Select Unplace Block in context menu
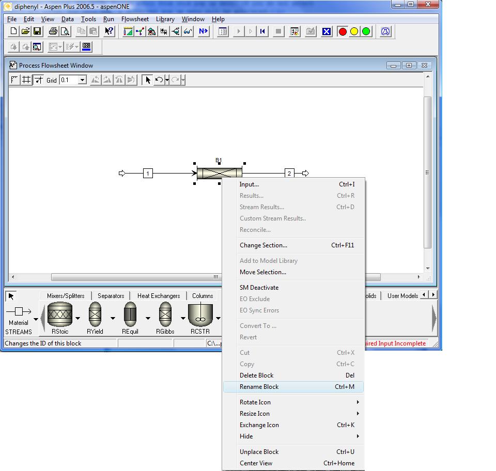Image resolution: width=496 pixels, height=471 pixels. (x=293, y=452)
